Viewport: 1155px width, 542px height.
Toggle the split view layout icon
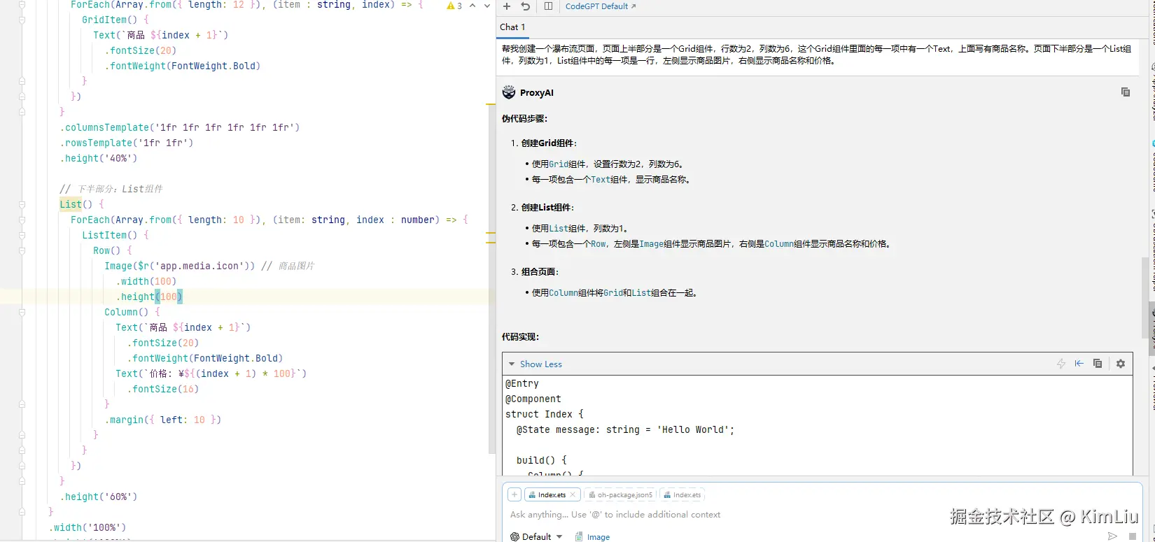tap(548, 6)
